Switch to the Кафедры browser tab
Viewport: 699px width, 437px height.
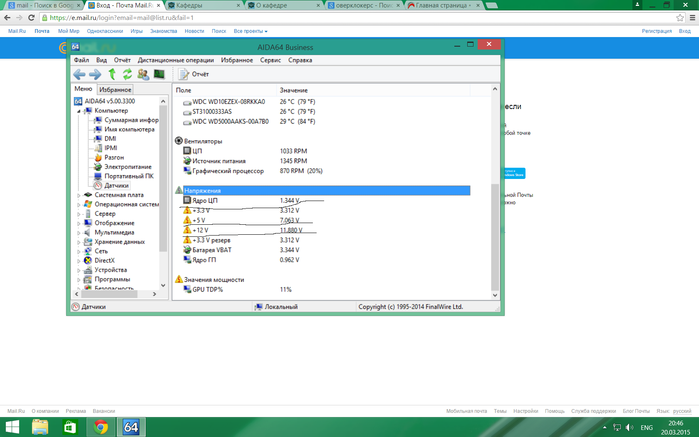pos(204,5)
